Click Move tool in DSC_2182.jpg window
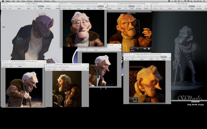Viewport: 207px width, 129px height. (29, 6)
